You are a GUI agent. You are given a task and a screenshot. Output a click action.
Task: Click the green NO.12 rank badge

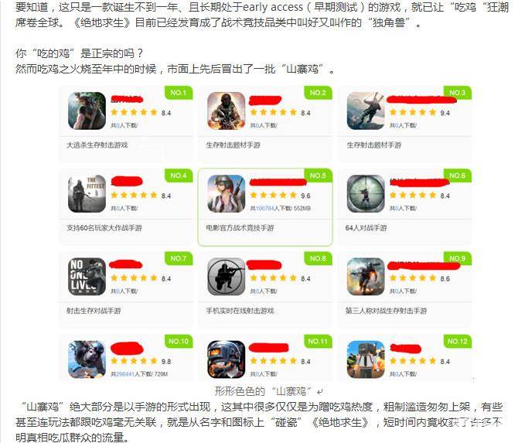458,342
